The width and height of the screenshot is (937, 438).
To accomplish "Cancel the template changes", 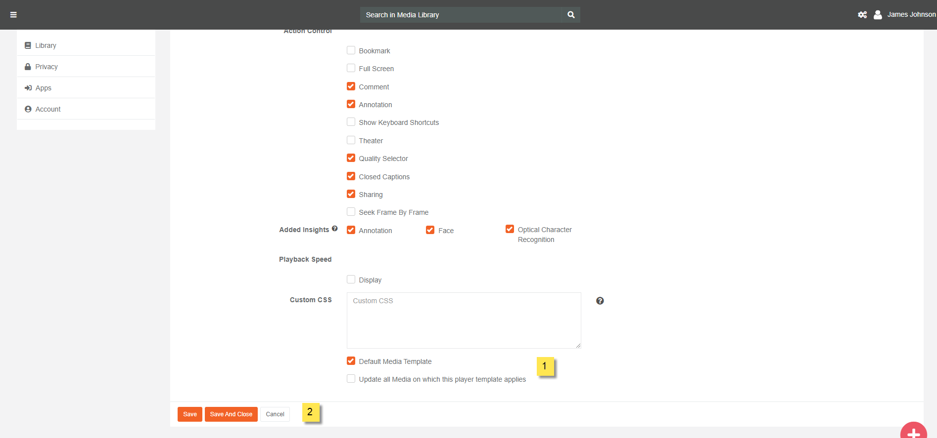I will point(275,414).
